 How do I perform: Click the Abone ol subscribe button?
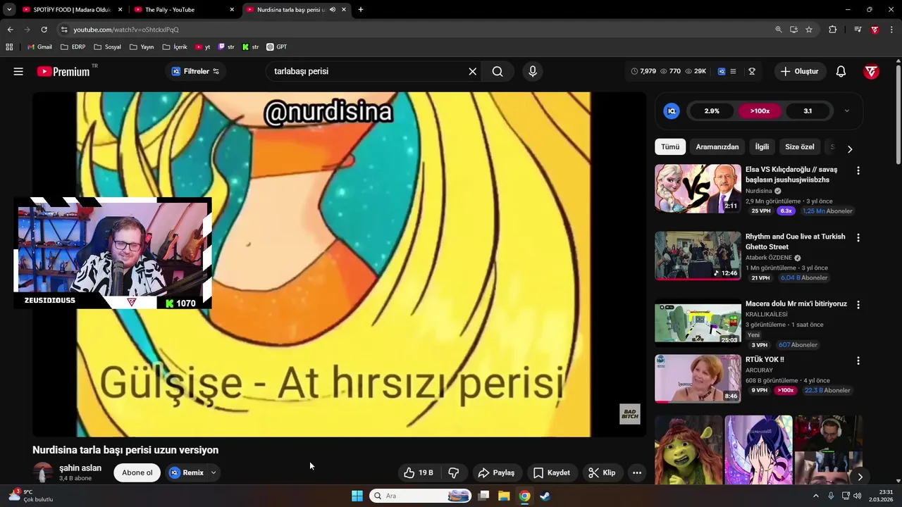pyautogui.click(x=137, y=472)
